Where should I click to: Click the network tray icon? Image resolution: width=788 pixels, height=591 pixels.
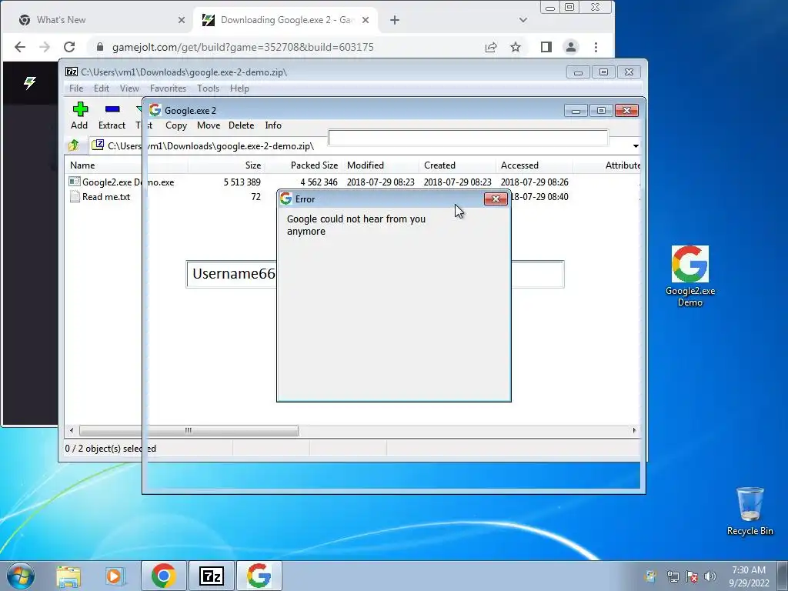(673, 576)
